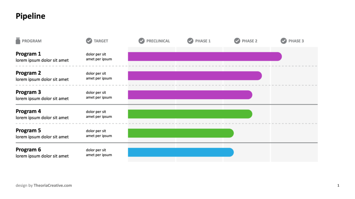The height and width of the screenshot is (199, 355).
Task: Click the checkmark icon next to PRECLINICAL
Action: [141, 41]
